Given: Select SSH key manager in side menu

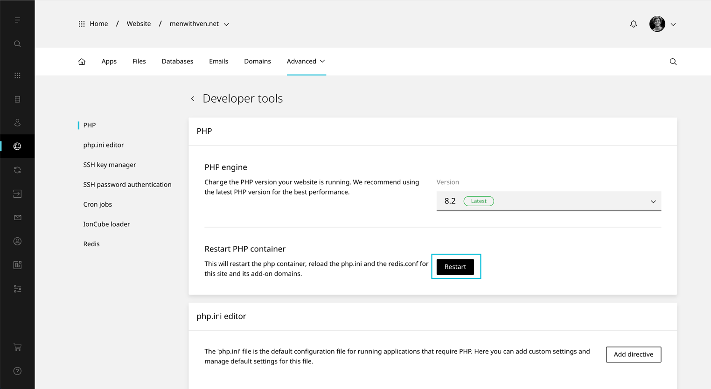Looking at the screenshot, I should pos(110,165).
